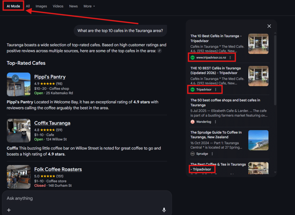View the 'Updated 2026' result's cafe thumbnail

pyautogui.click(x=258, y=76)
